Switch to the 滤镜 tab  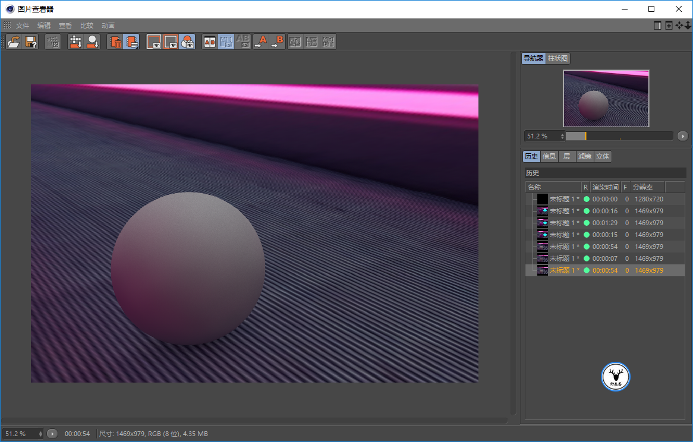[x=584, y=156]
